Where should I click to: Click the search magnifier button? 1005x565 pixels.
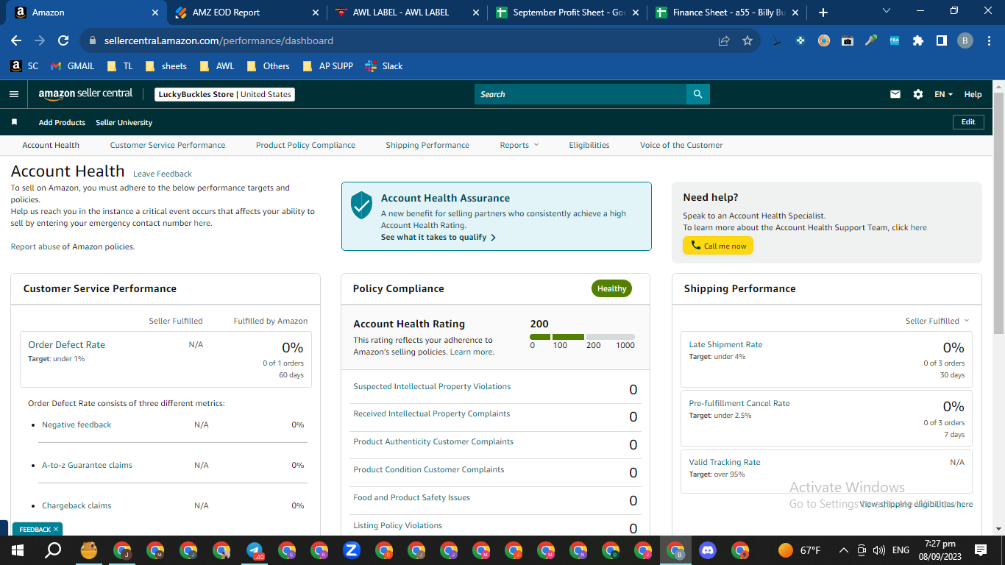tap(698, 94)
